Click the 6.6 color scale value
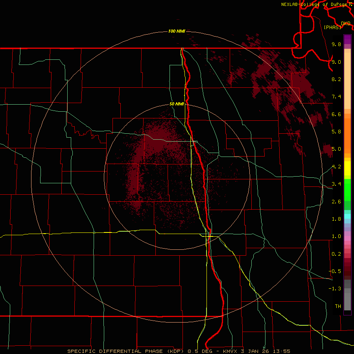The height and width of the screenshot is (354, 354). pyautogui.click(x=336, y=114)
